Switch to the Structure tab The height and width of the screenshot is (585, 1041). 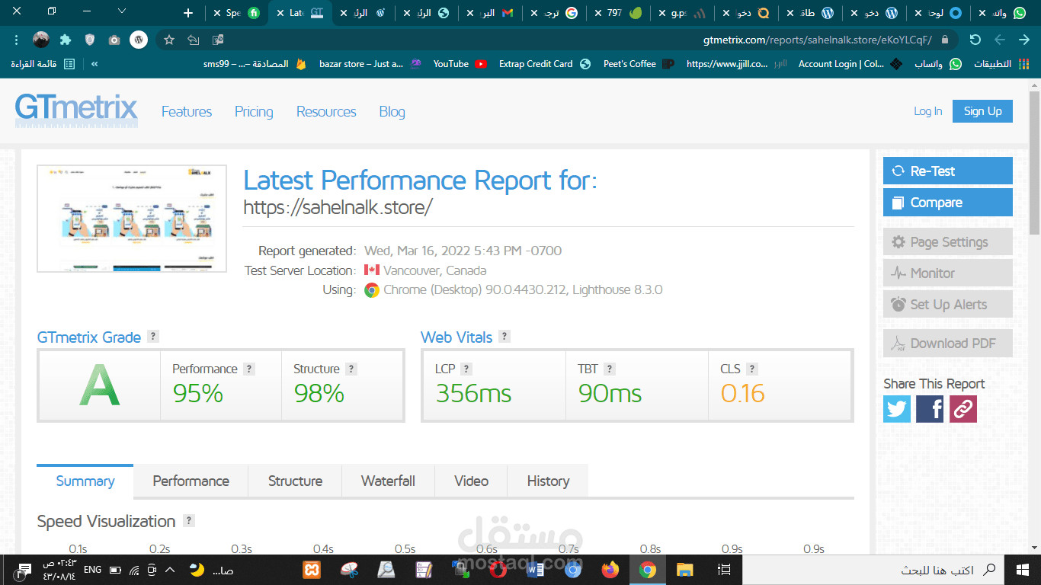[295, 481]
